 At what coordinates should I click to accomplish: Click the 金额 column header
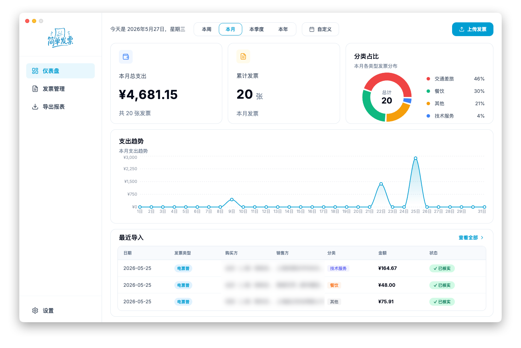(x=382, y=253)
